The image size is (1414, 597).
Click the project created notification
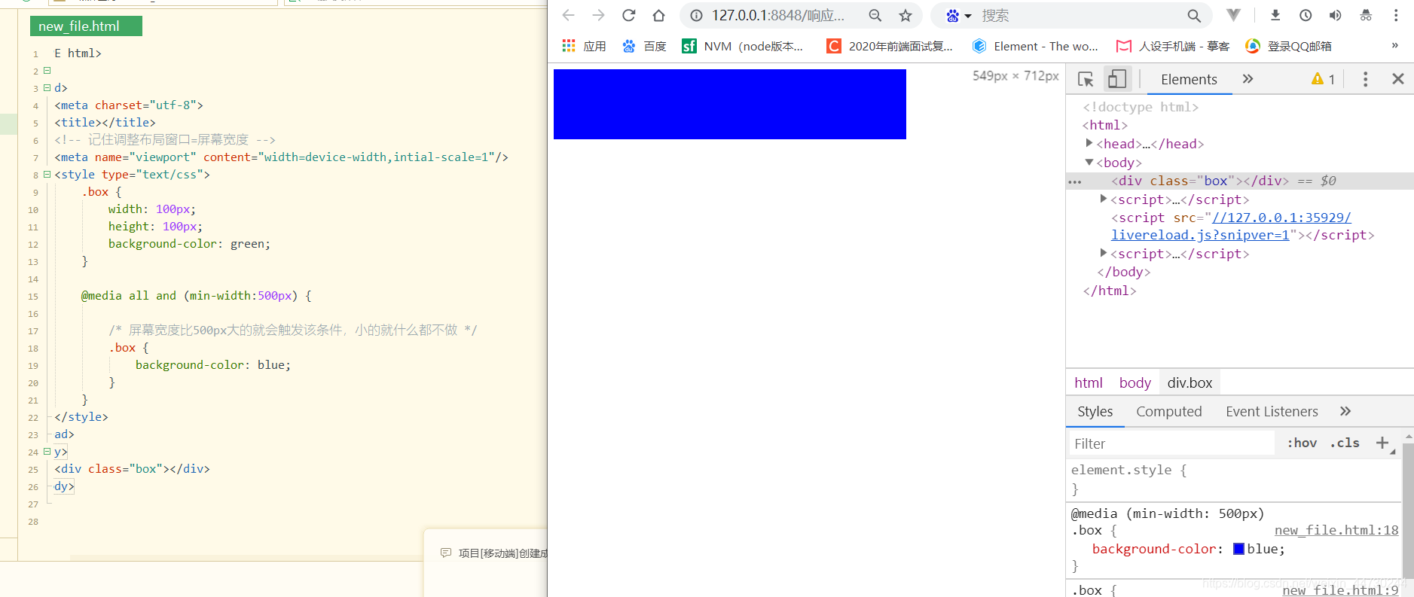click(x=494, y=553)
